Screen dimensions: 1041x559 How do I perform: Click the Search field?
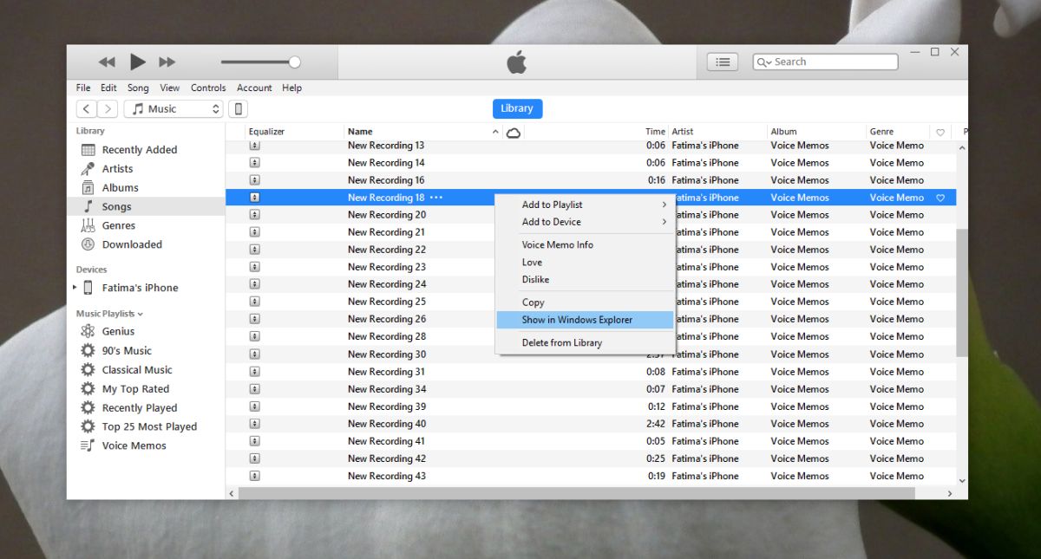(x=825, y=62)
